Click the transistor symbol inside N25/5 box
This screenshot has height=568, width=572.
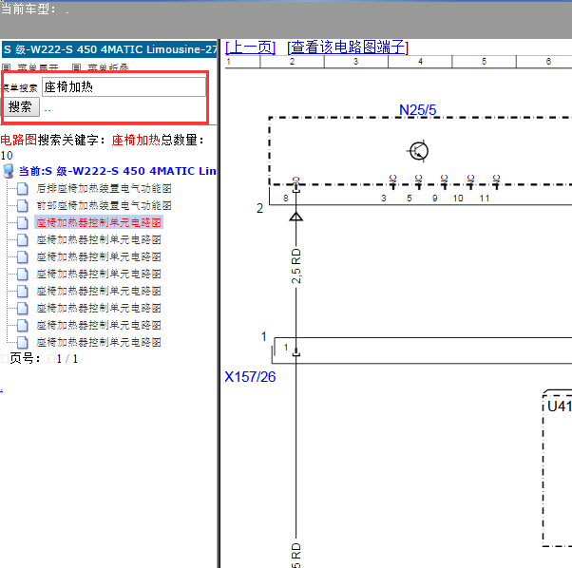[418, 151]
